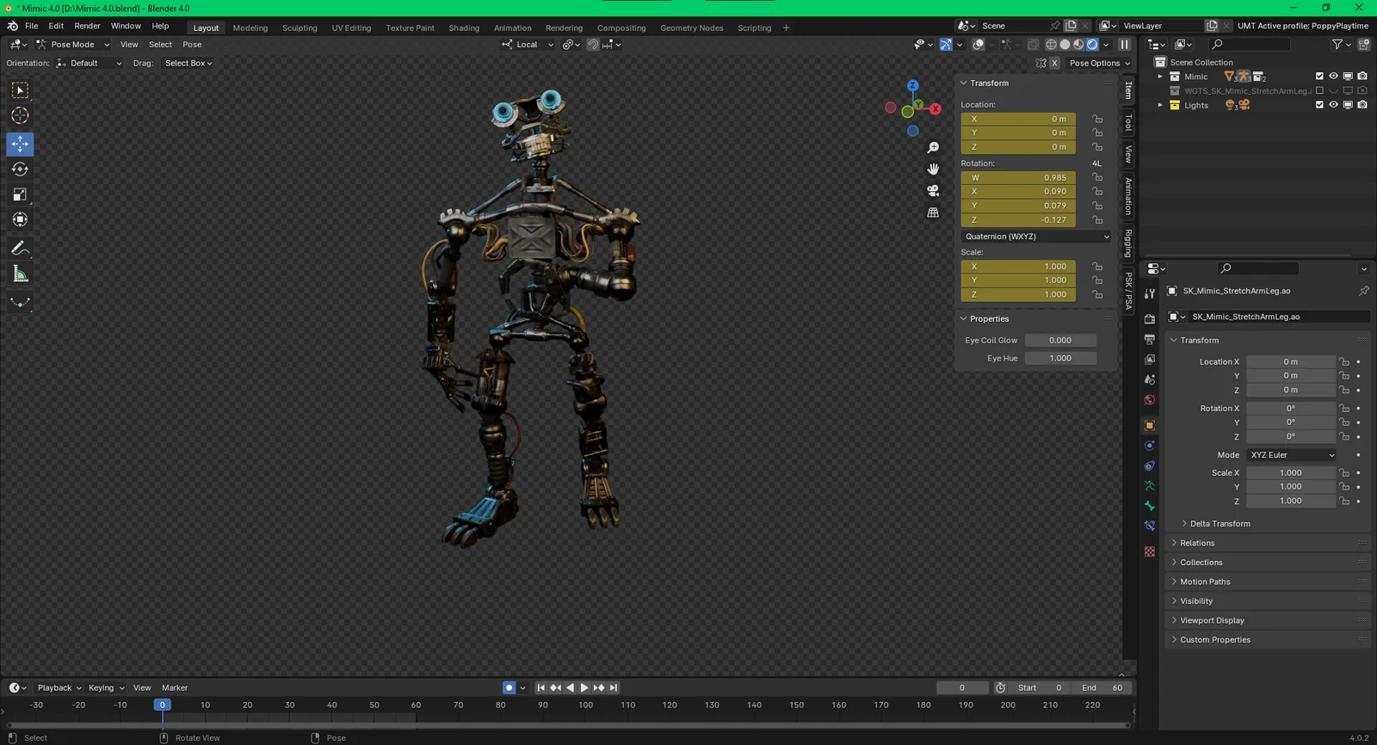Open the Pose menu in viewport header
The height and width of the screenshot is (745, 1377).
[192, 45]
